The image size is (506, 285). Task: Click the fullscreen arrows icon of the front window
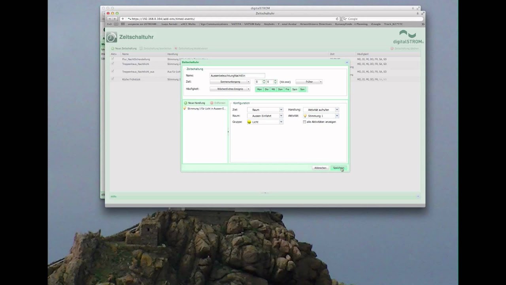pos(422,13)
